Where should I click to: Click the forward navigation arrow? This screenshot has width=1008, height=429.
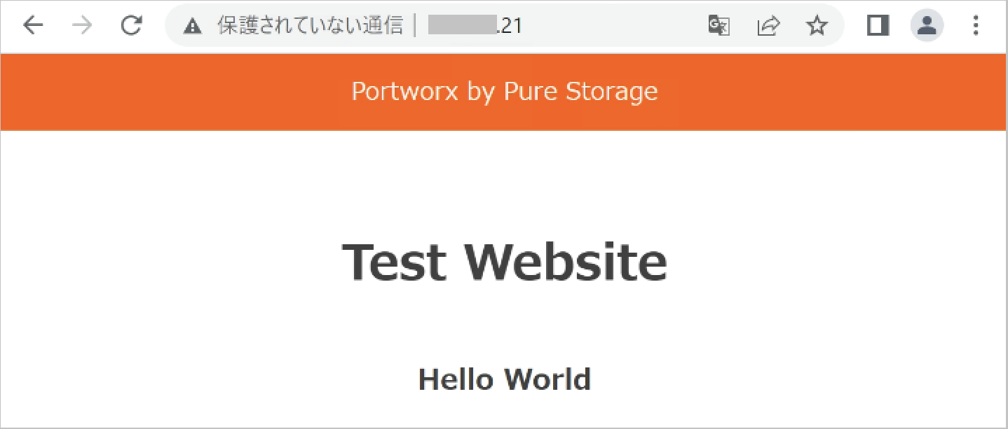[83, 27]
